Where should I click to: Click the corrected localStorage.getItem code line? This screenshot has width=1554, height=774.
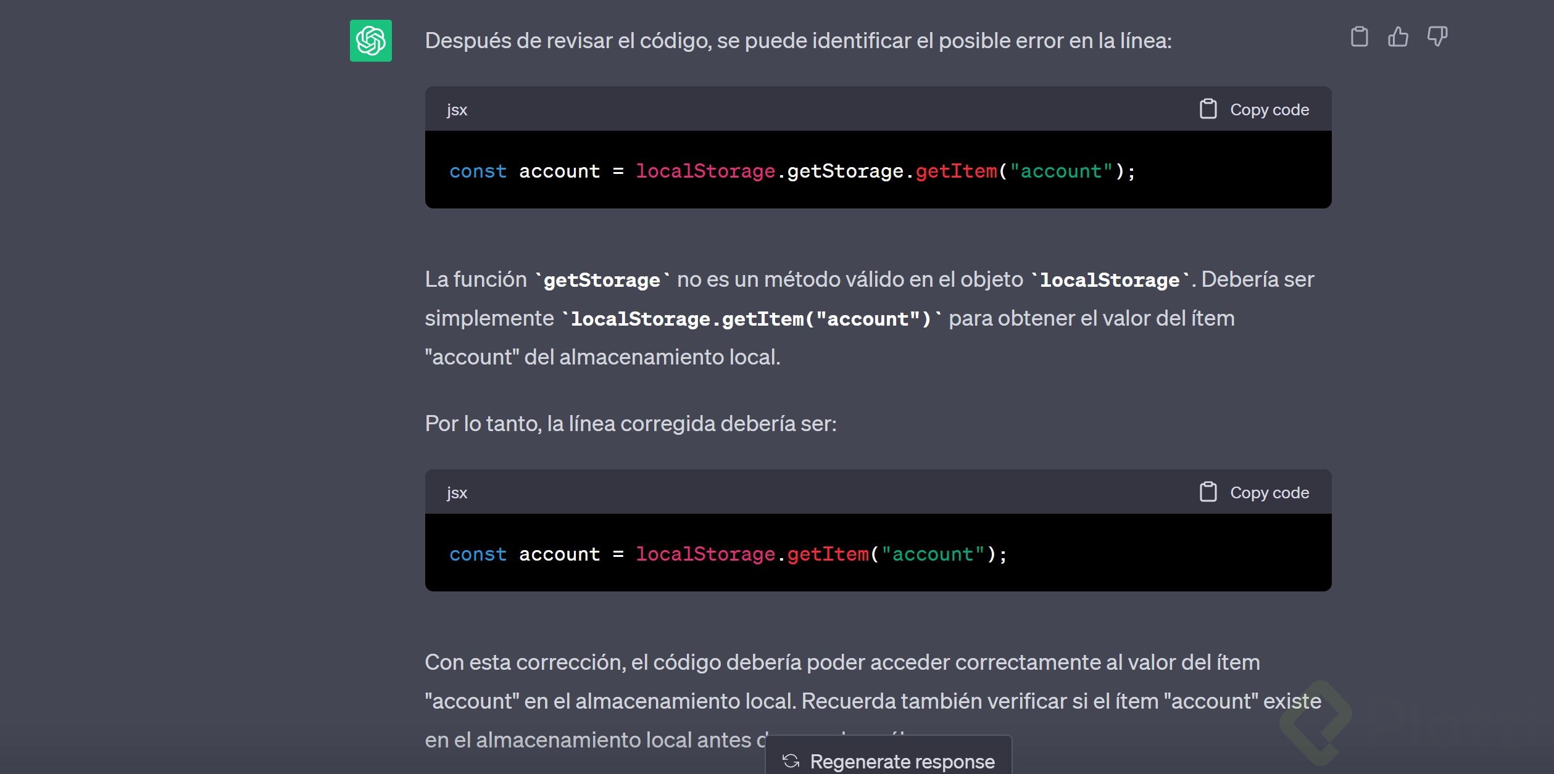[728, 554]
